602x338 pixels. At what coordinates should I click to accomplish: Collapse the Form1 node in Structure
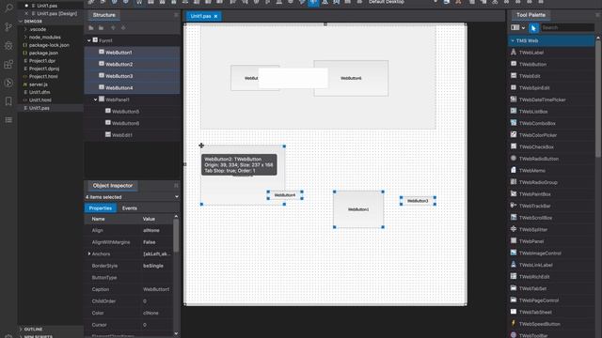click(89, 40)
